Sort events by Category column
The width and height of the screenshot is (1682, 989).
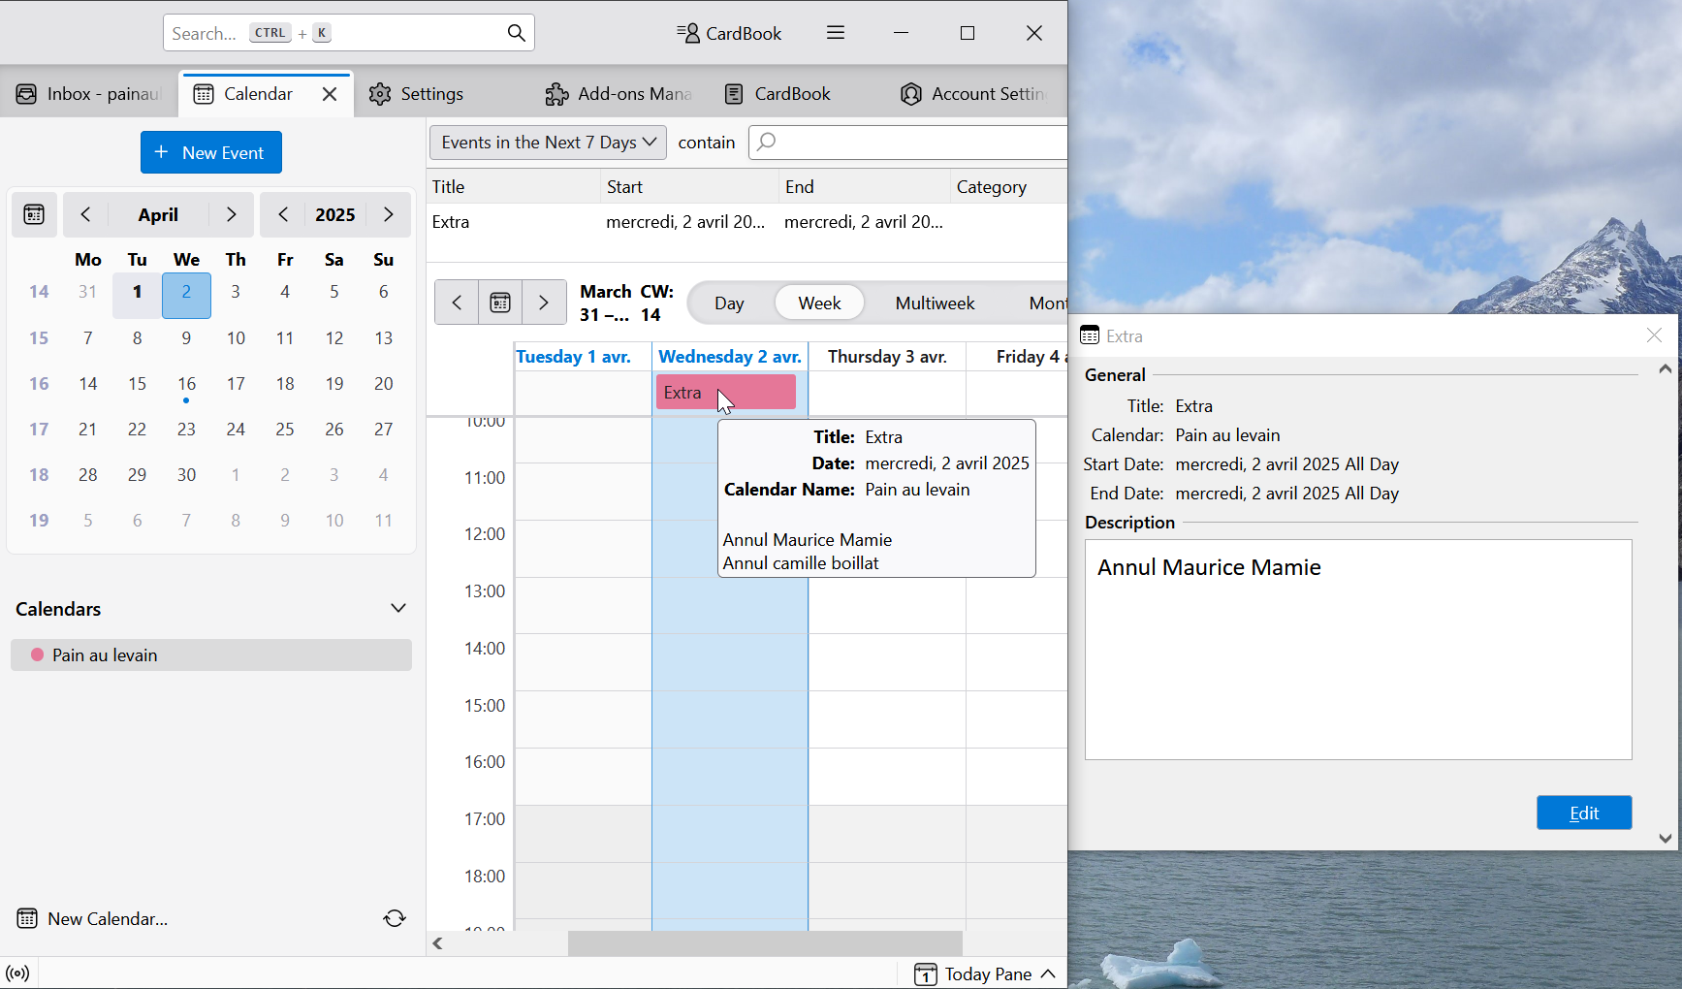pos(1009,186)
